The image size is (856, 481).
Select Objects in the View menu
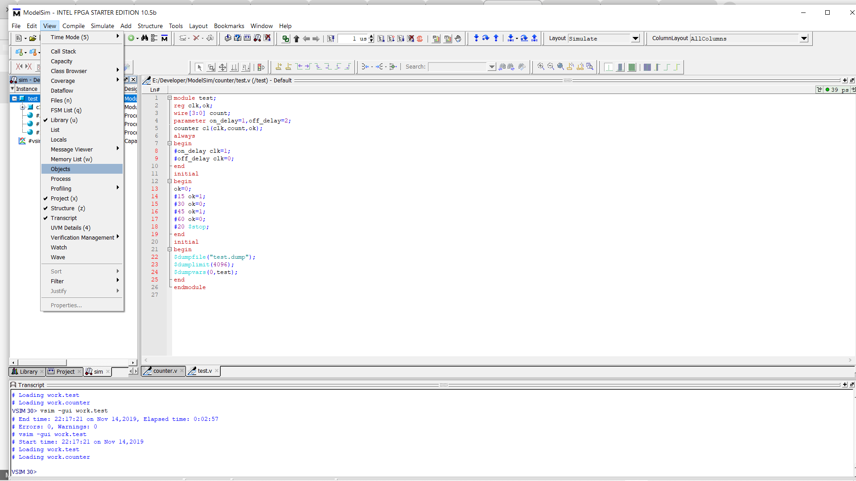61,169
